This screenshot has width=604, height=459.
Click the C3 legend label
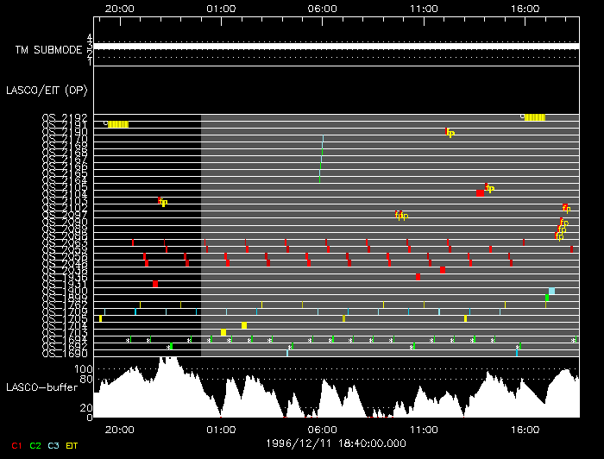53,445
